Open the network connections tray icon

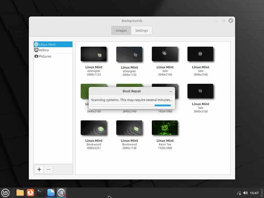click(239, 193)
